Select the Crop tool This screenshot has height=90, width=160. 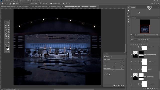[x=6, y=27]
